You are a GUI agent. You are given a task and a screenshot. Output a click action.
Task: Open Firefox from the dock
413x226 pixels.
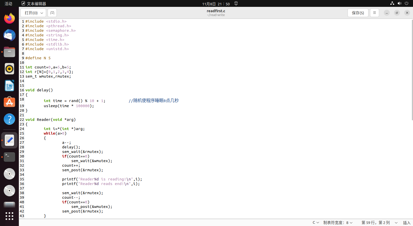(9, 18)
